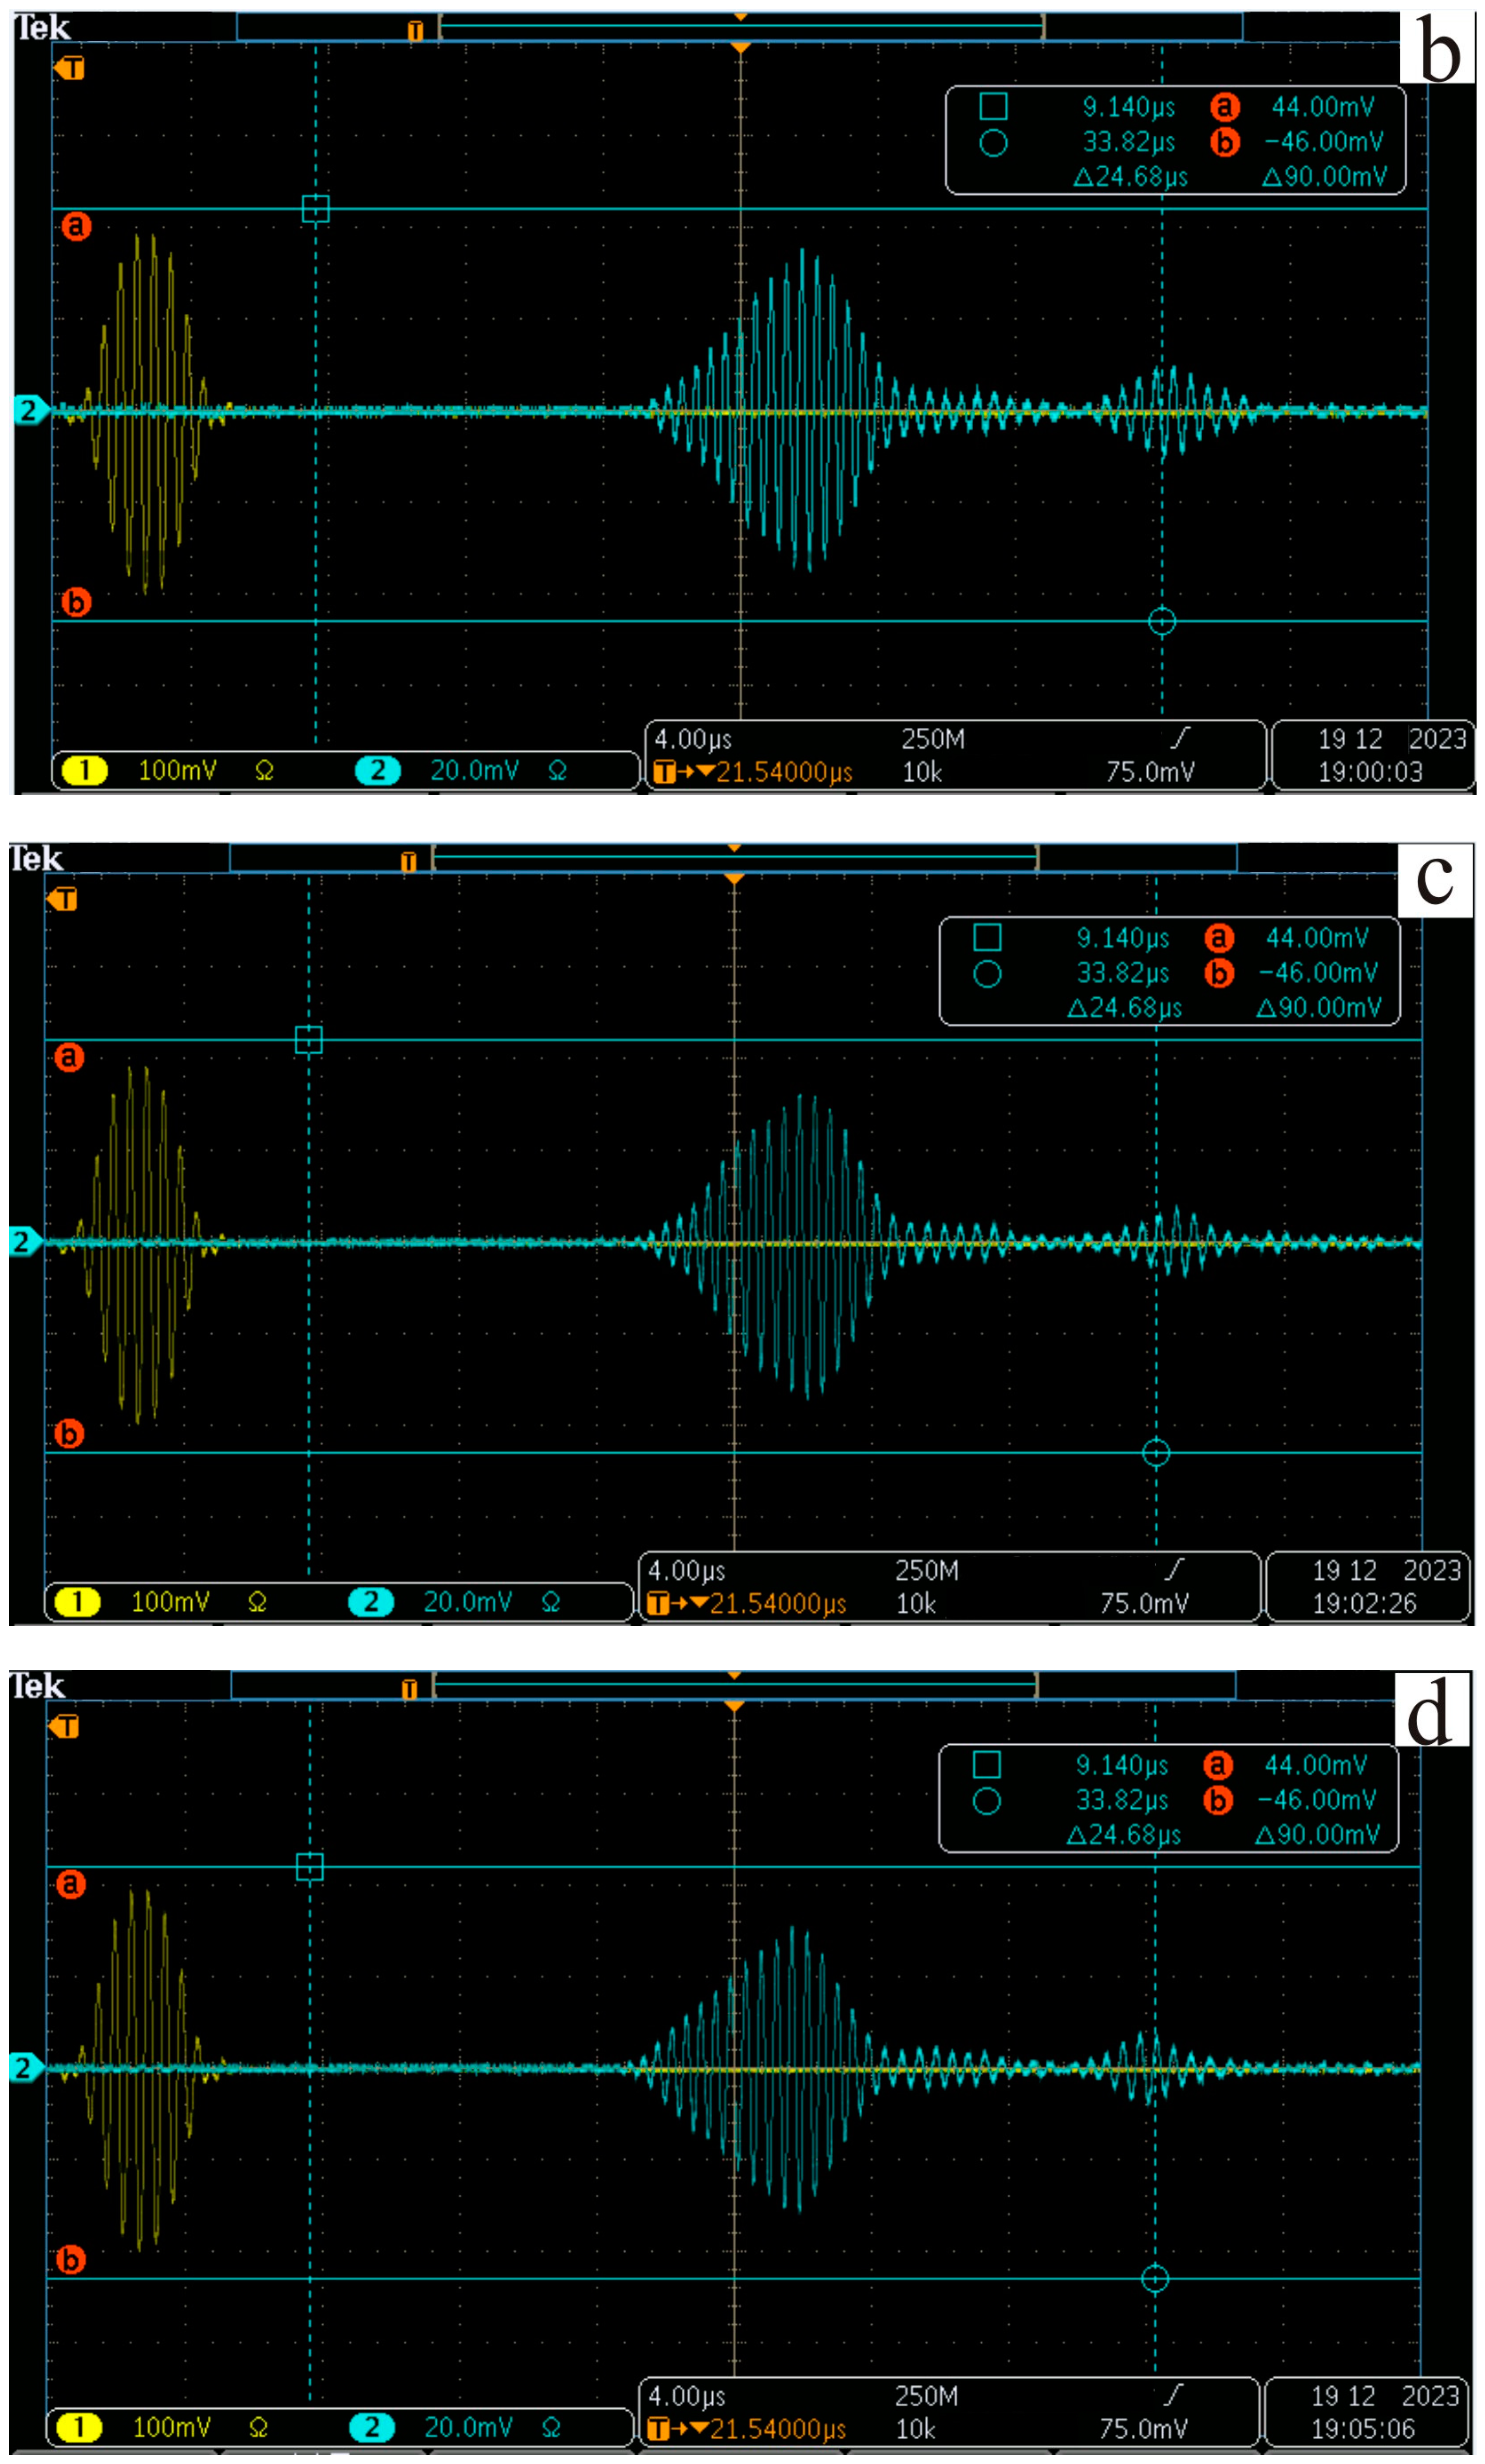Click the Tek logo in panel c
Viewport: 1485px width, 2464px height.
[36, 859]
